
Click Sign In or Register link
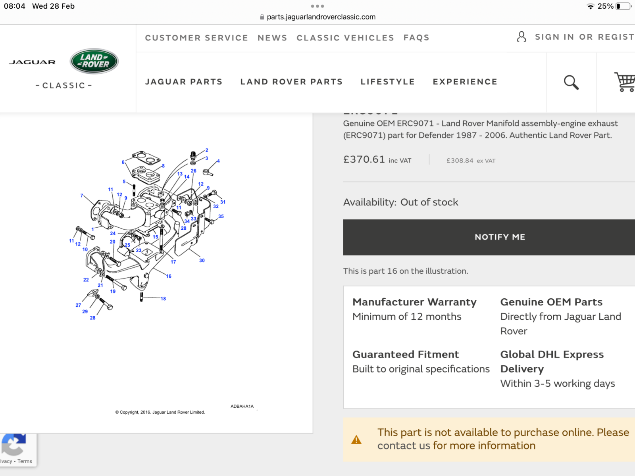585,37
